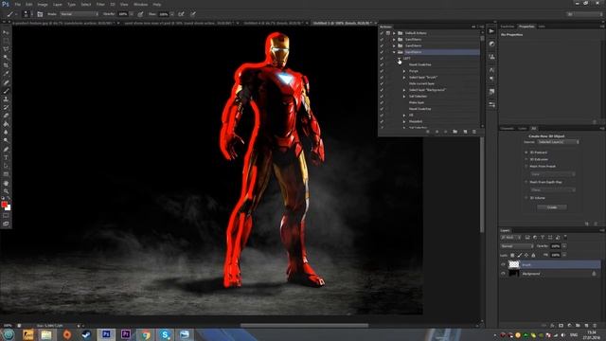This screenshot has height=341, width=606.
Task: Expand the Fill step
Action: (404, 116)
